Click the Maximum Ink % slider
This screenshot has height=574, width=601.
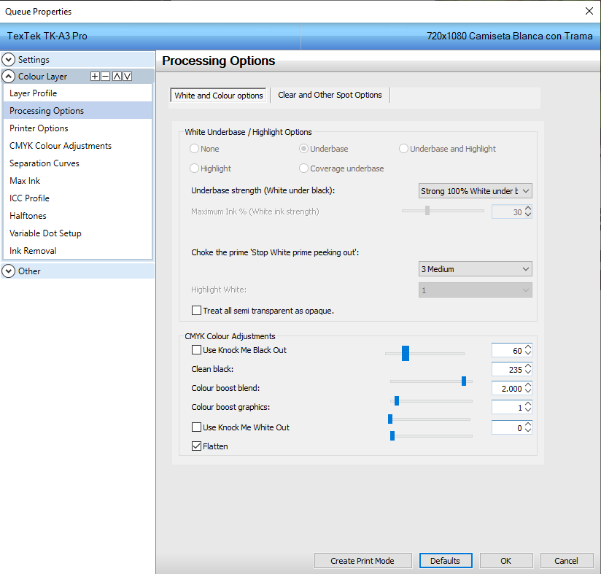(427, 210)
